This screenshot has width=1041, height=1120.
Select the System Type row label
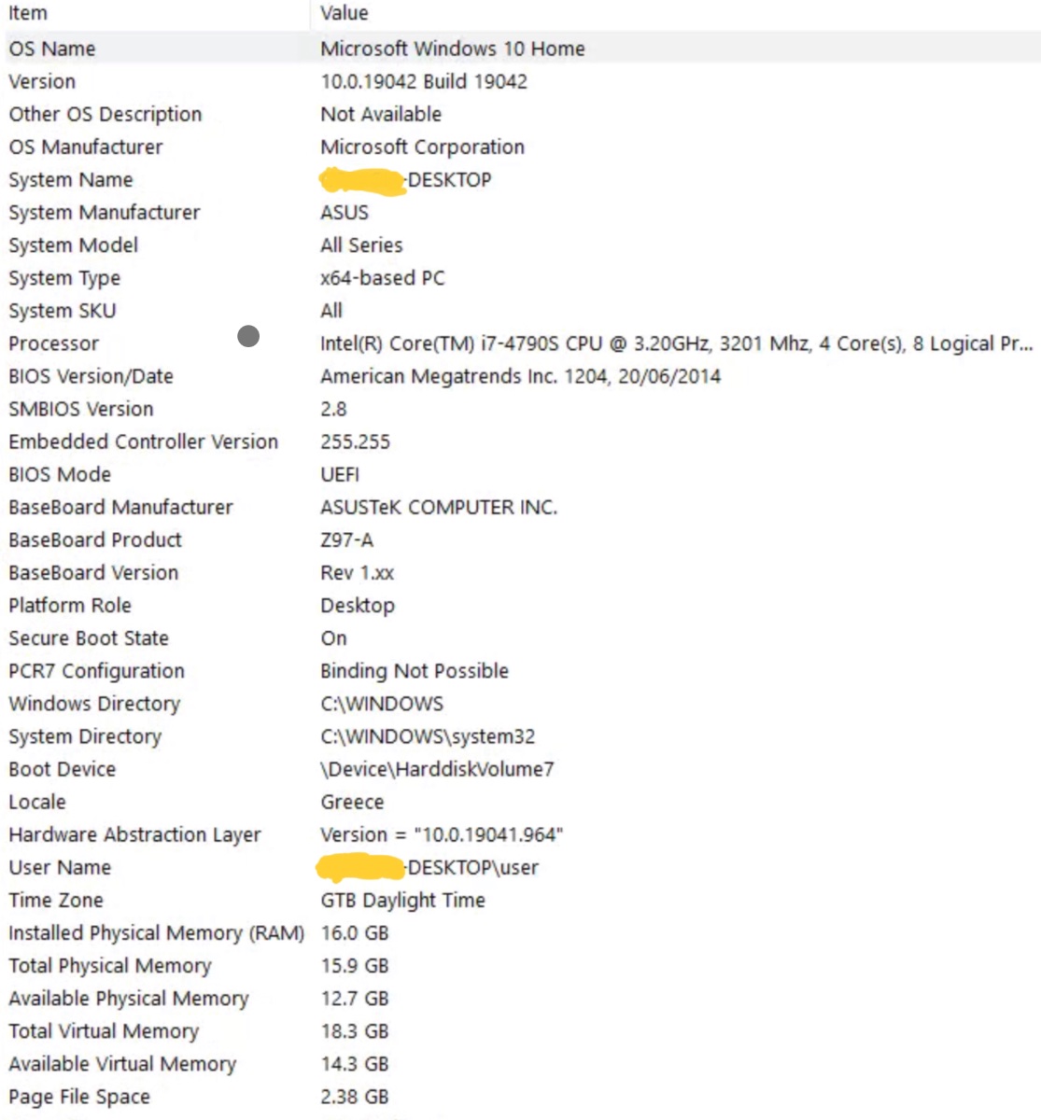64,278
